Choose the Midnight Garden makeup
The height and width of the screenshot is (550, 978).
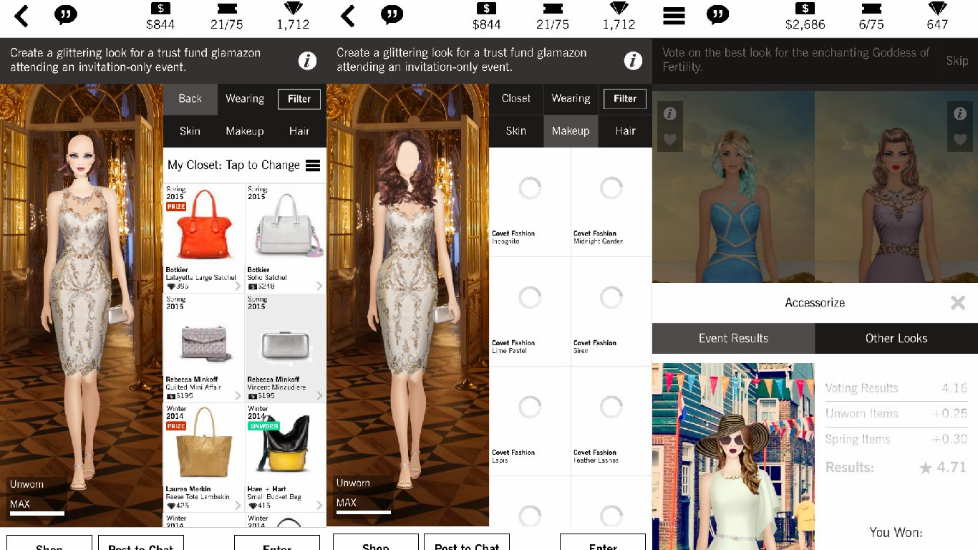[611, 202]
